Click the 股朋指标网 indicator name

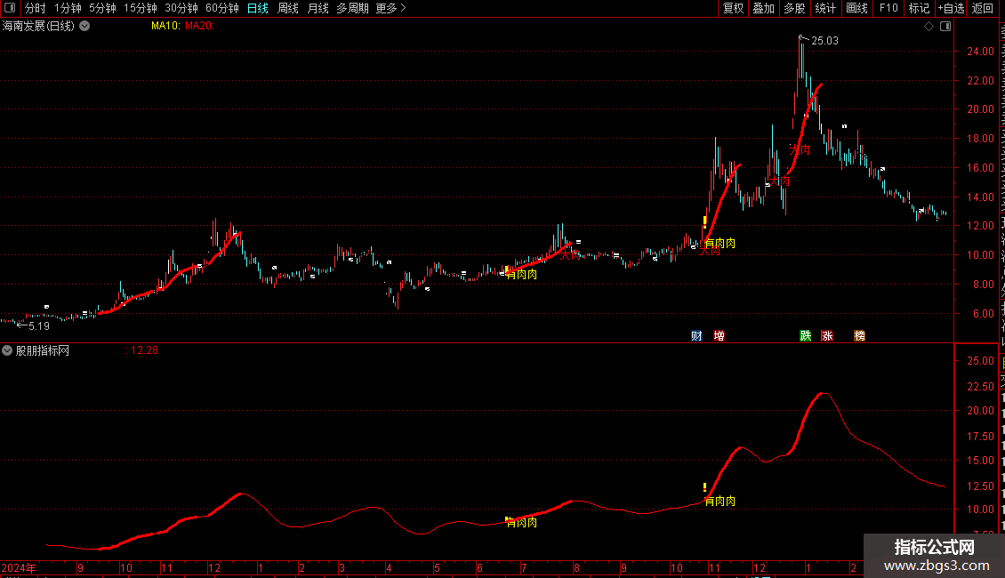click(43, 350)
